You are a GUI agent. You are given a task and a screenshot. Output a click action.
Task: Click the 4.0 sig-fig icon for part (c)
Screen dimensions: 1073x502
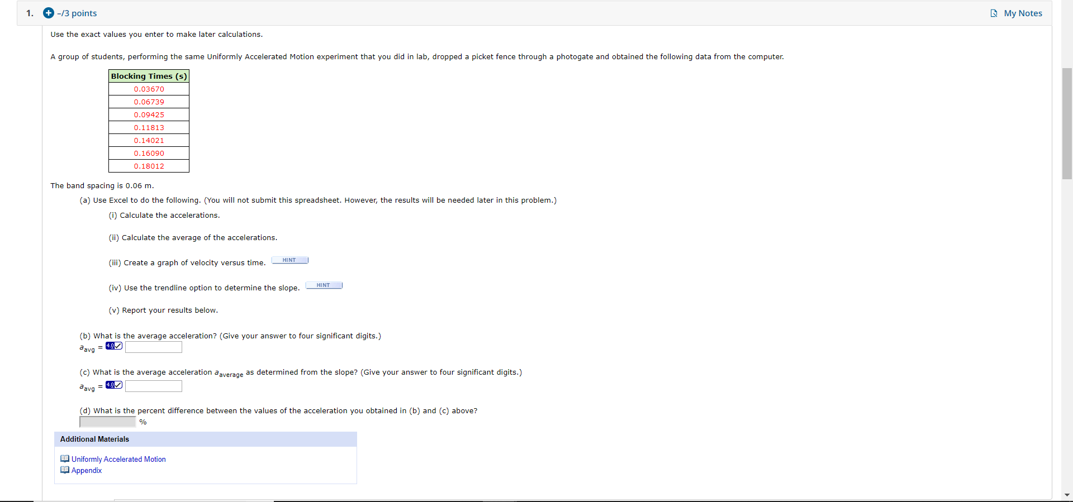pos(114,385)
